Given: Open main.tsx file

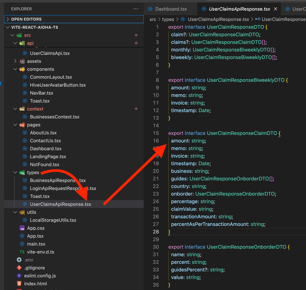Looking at the screenshot, I should 36,244.
